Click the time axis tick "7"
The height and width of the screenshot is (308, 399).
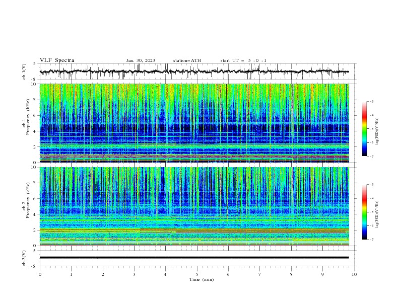point(260,274)
